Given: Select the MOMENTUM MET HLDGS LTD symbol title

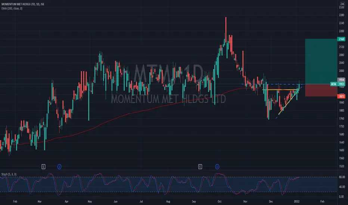Looking at the screenshot, I should (x=23, y=4).
